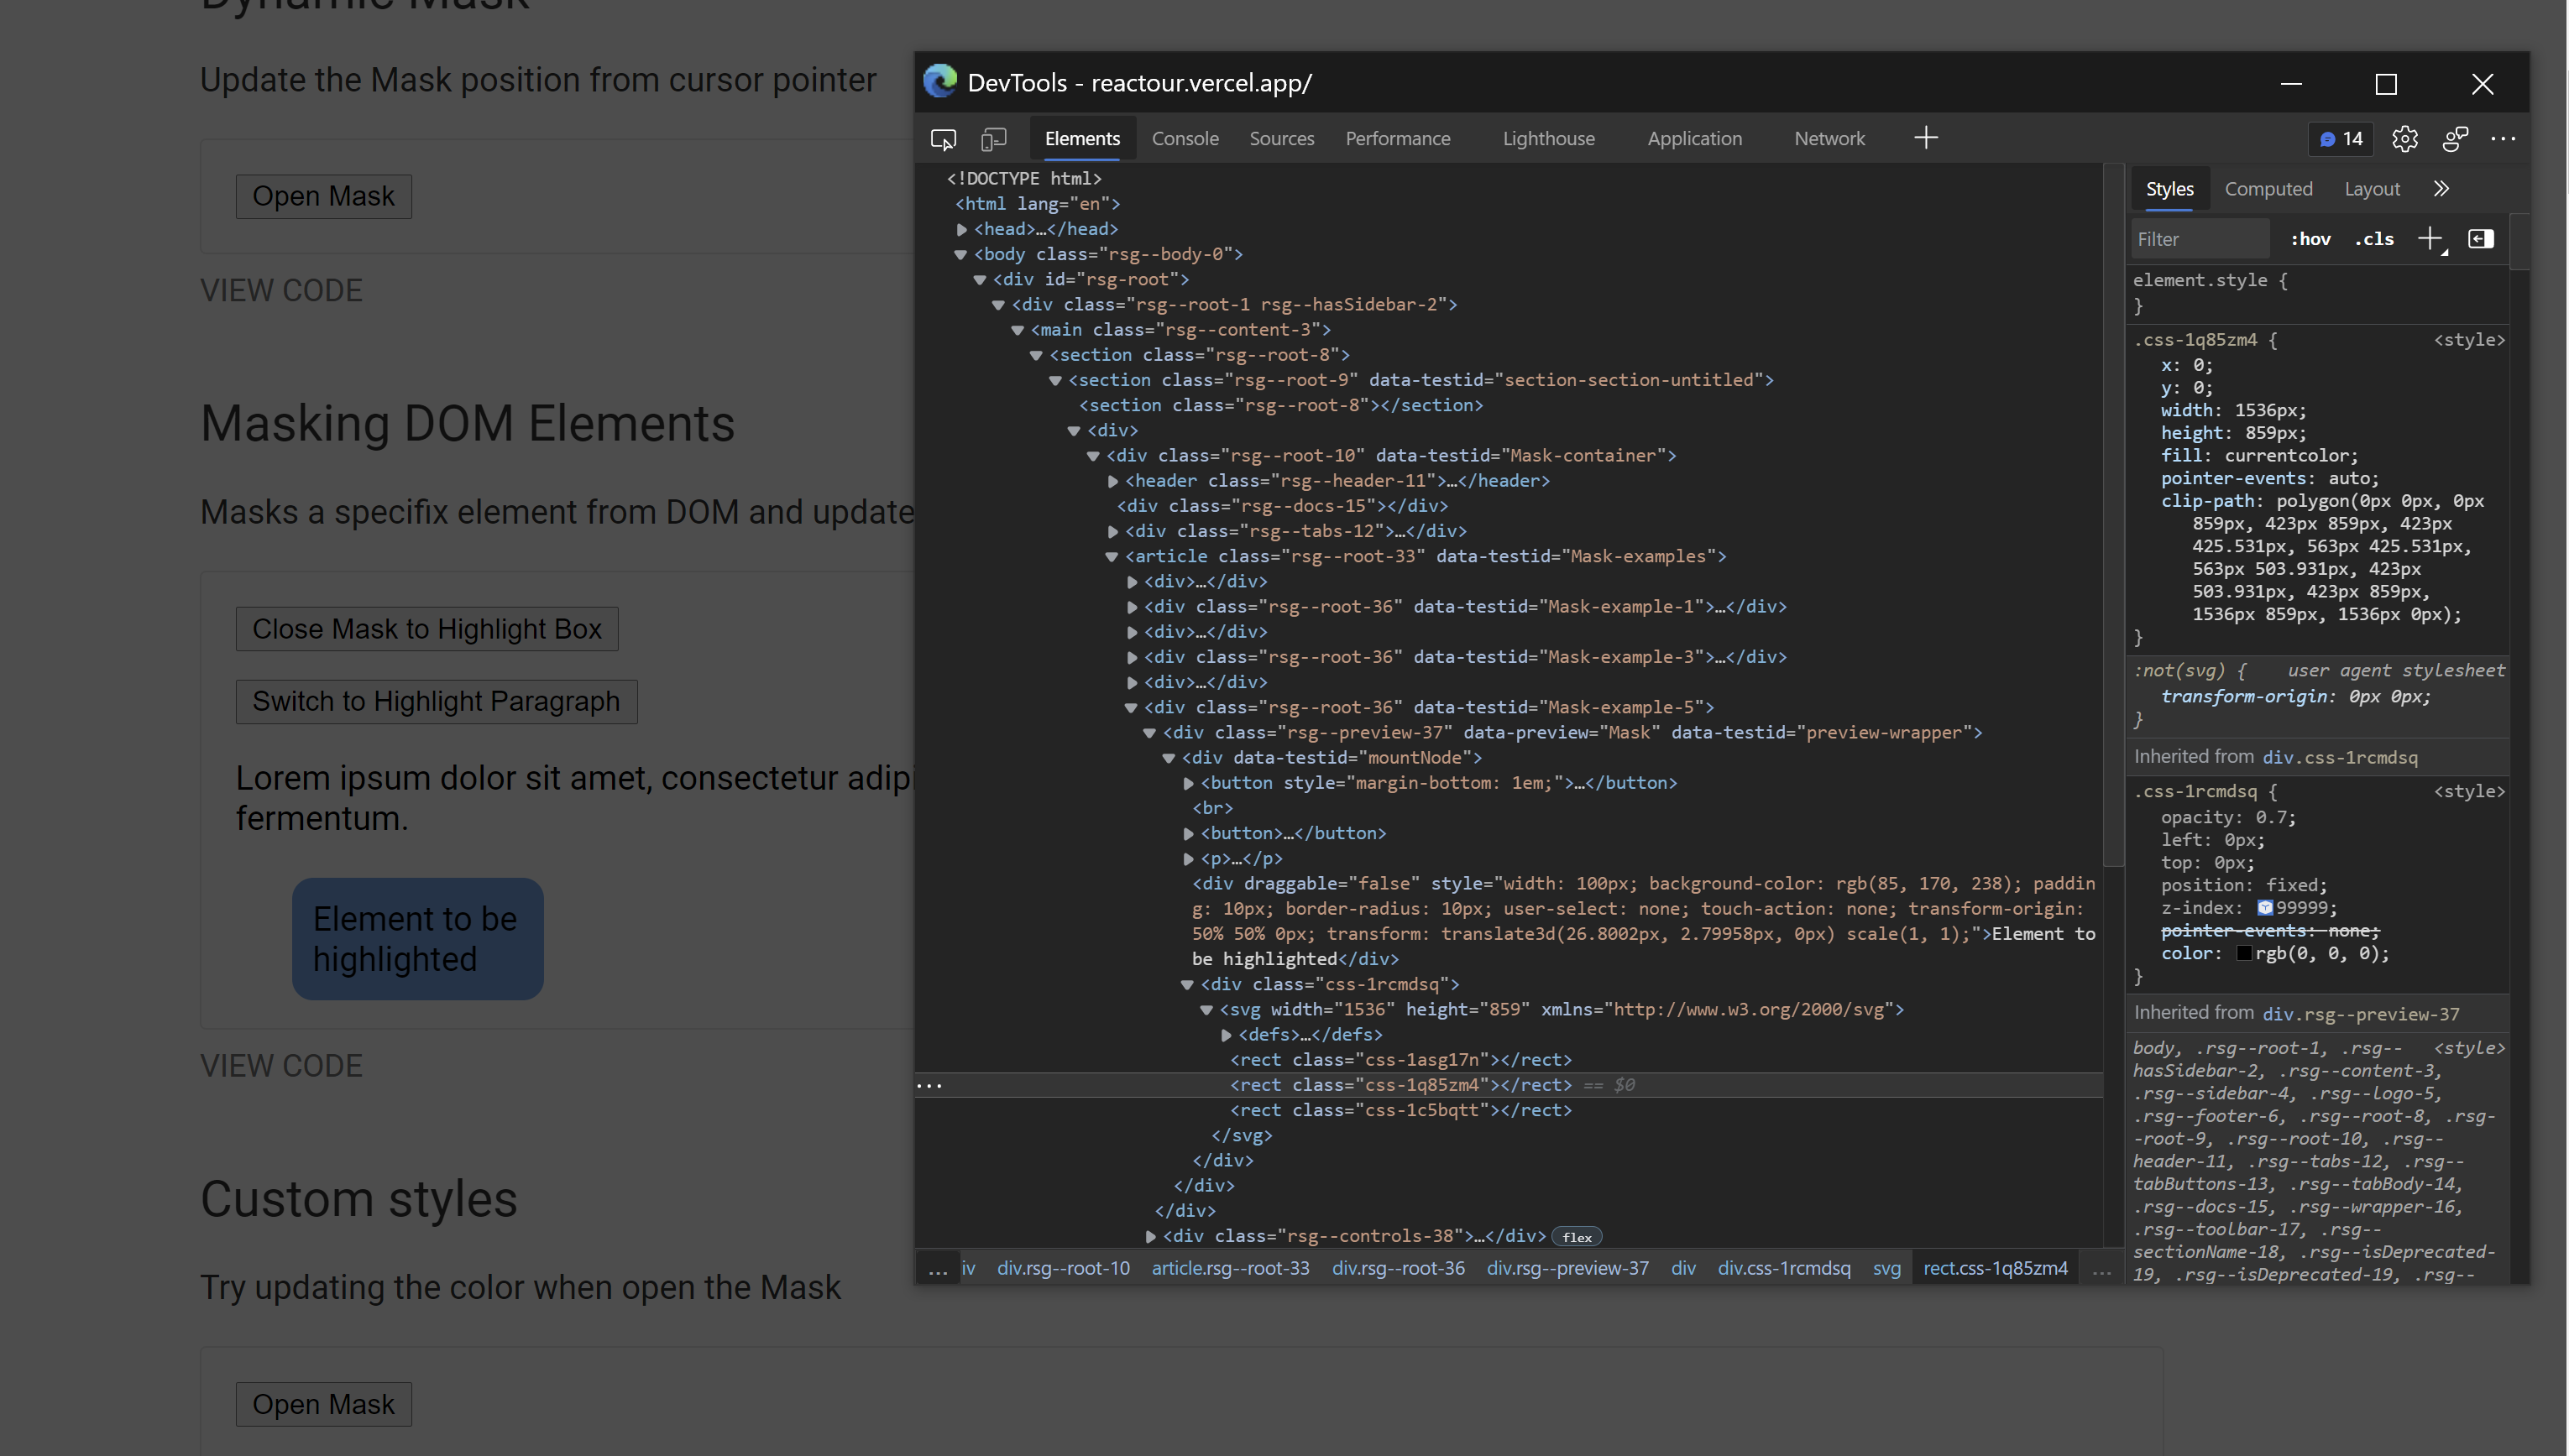Click Open Mask under Custom styles
The height and width of the screenshot is (1456, 2569).
point(323,1404)
